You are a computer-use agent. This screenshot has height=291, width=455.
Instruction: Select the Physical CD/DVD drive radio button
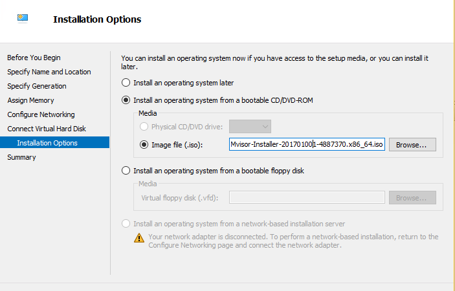[144, 127]
